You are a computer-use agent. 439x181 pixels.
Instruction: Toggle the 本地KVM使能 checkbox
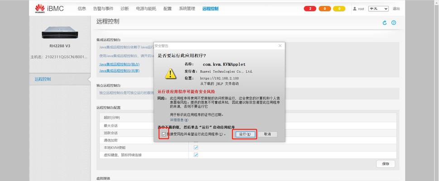click(x=196, y=148)
